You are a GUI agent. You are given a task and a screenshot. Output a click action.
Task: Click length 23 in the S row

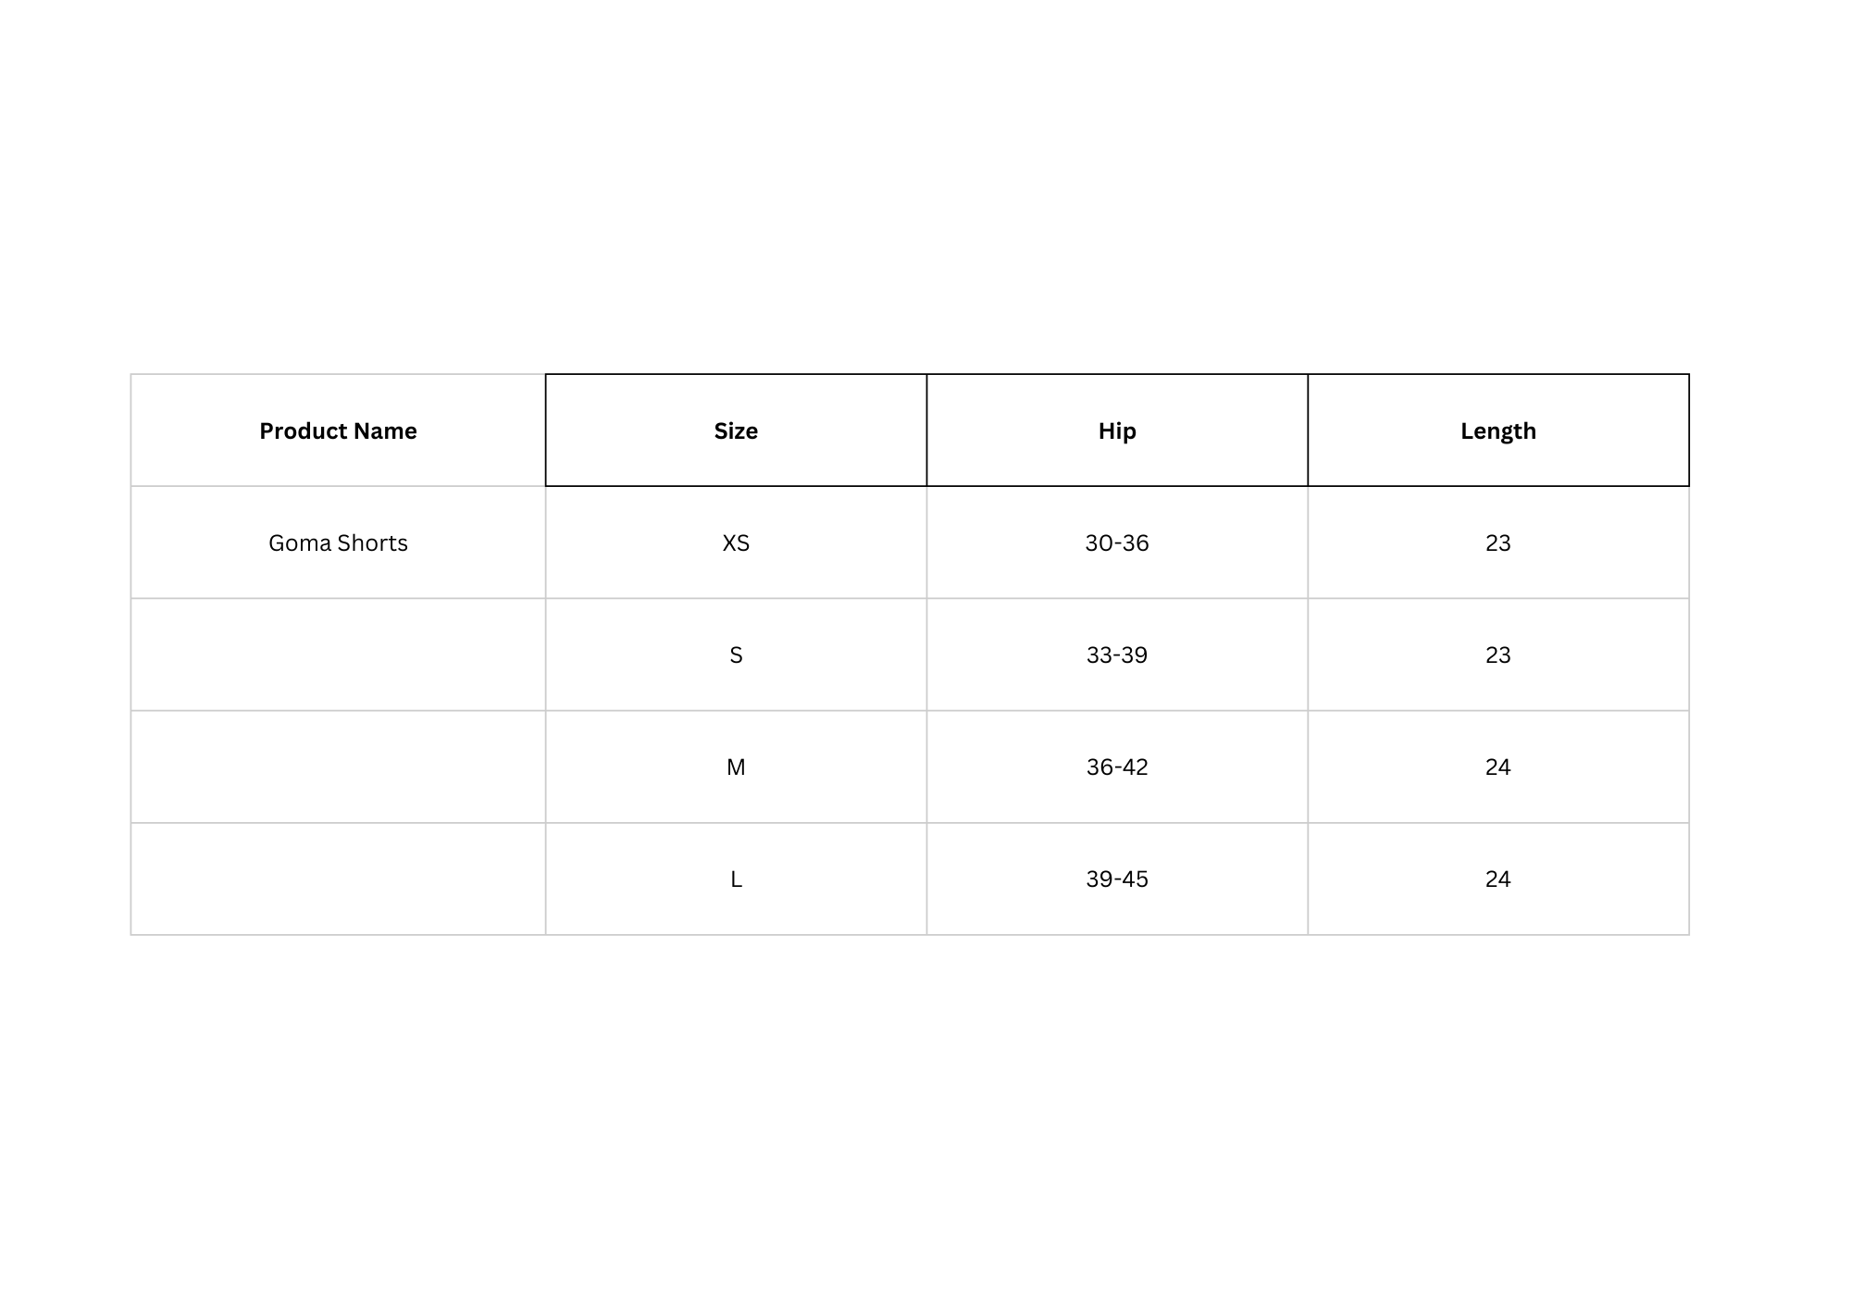coord(1498,654)
